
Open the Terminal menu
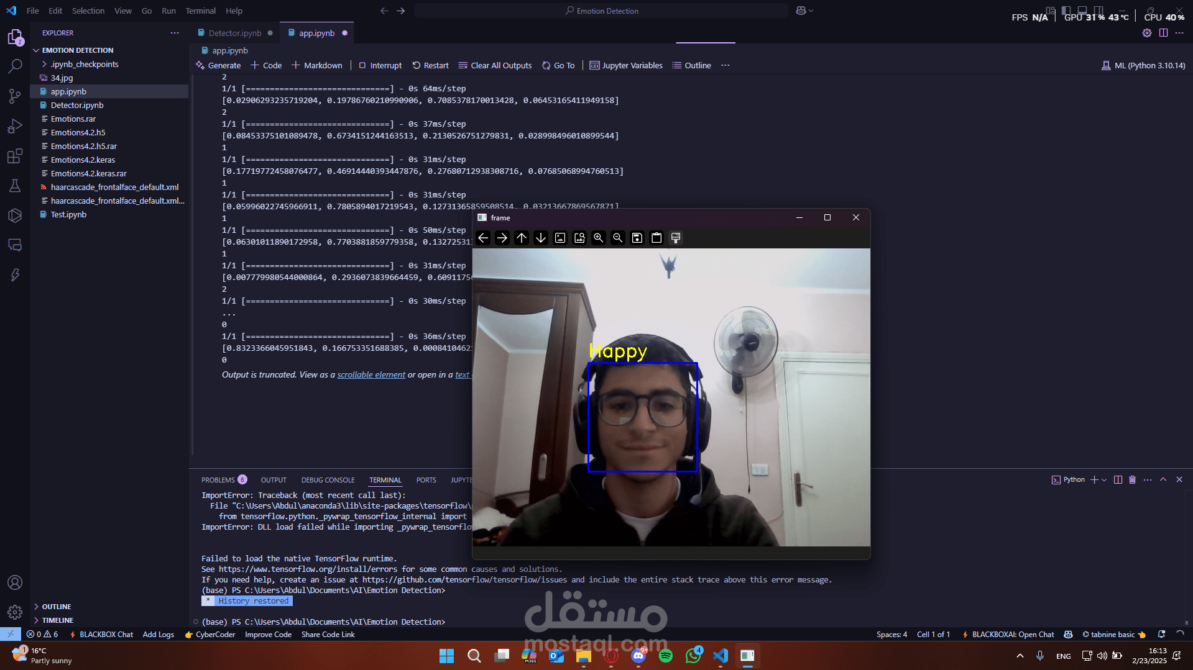tap(200, 11)
